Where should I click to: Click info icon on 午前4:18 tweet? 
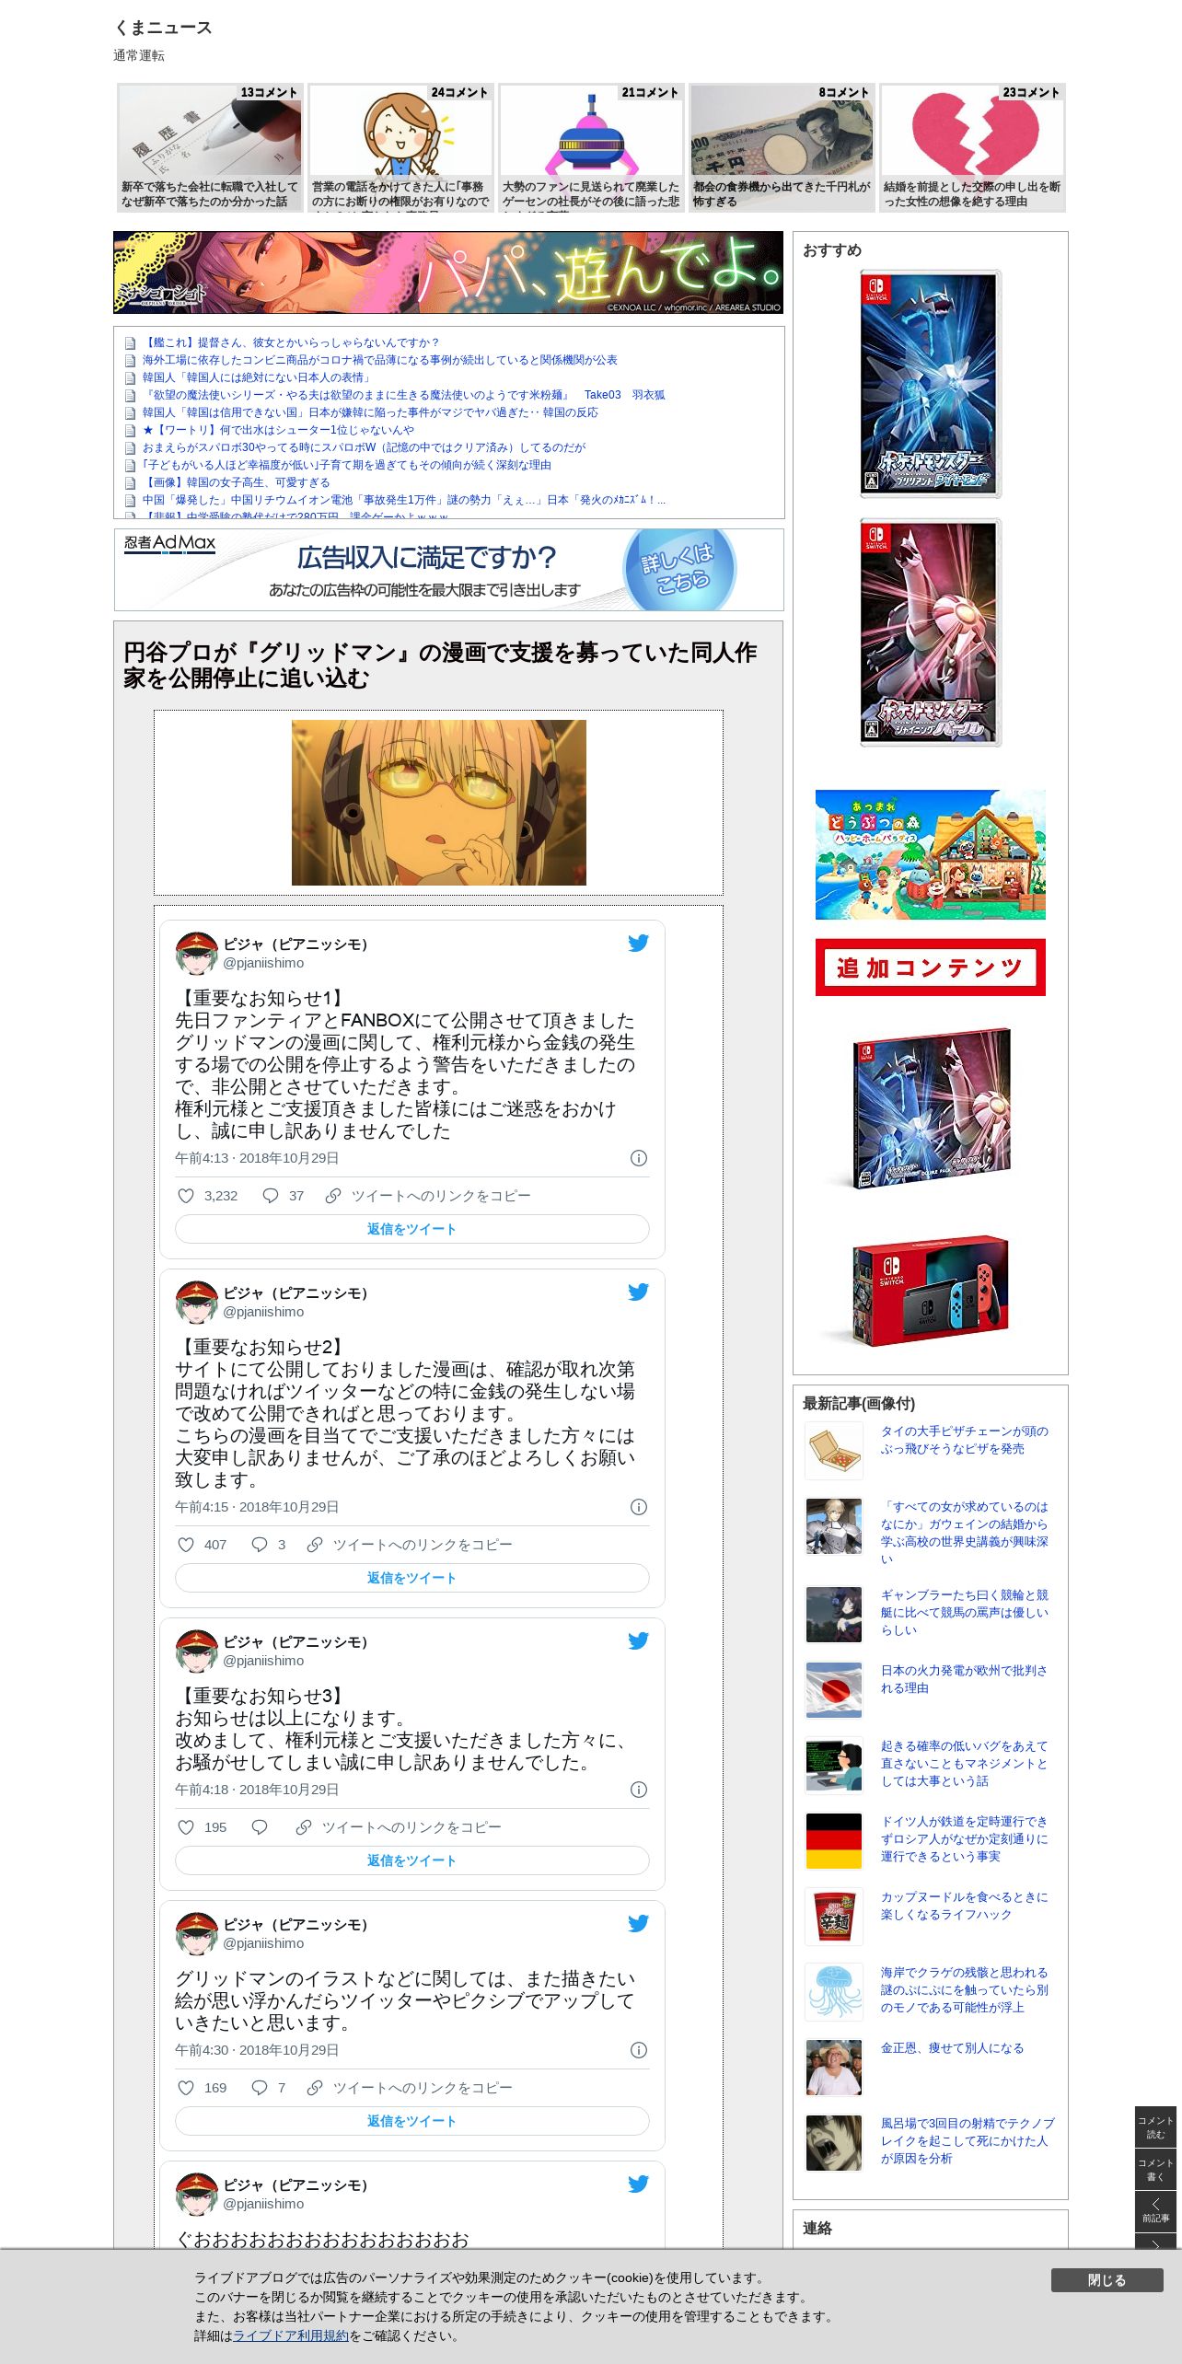pos(639,1790)
